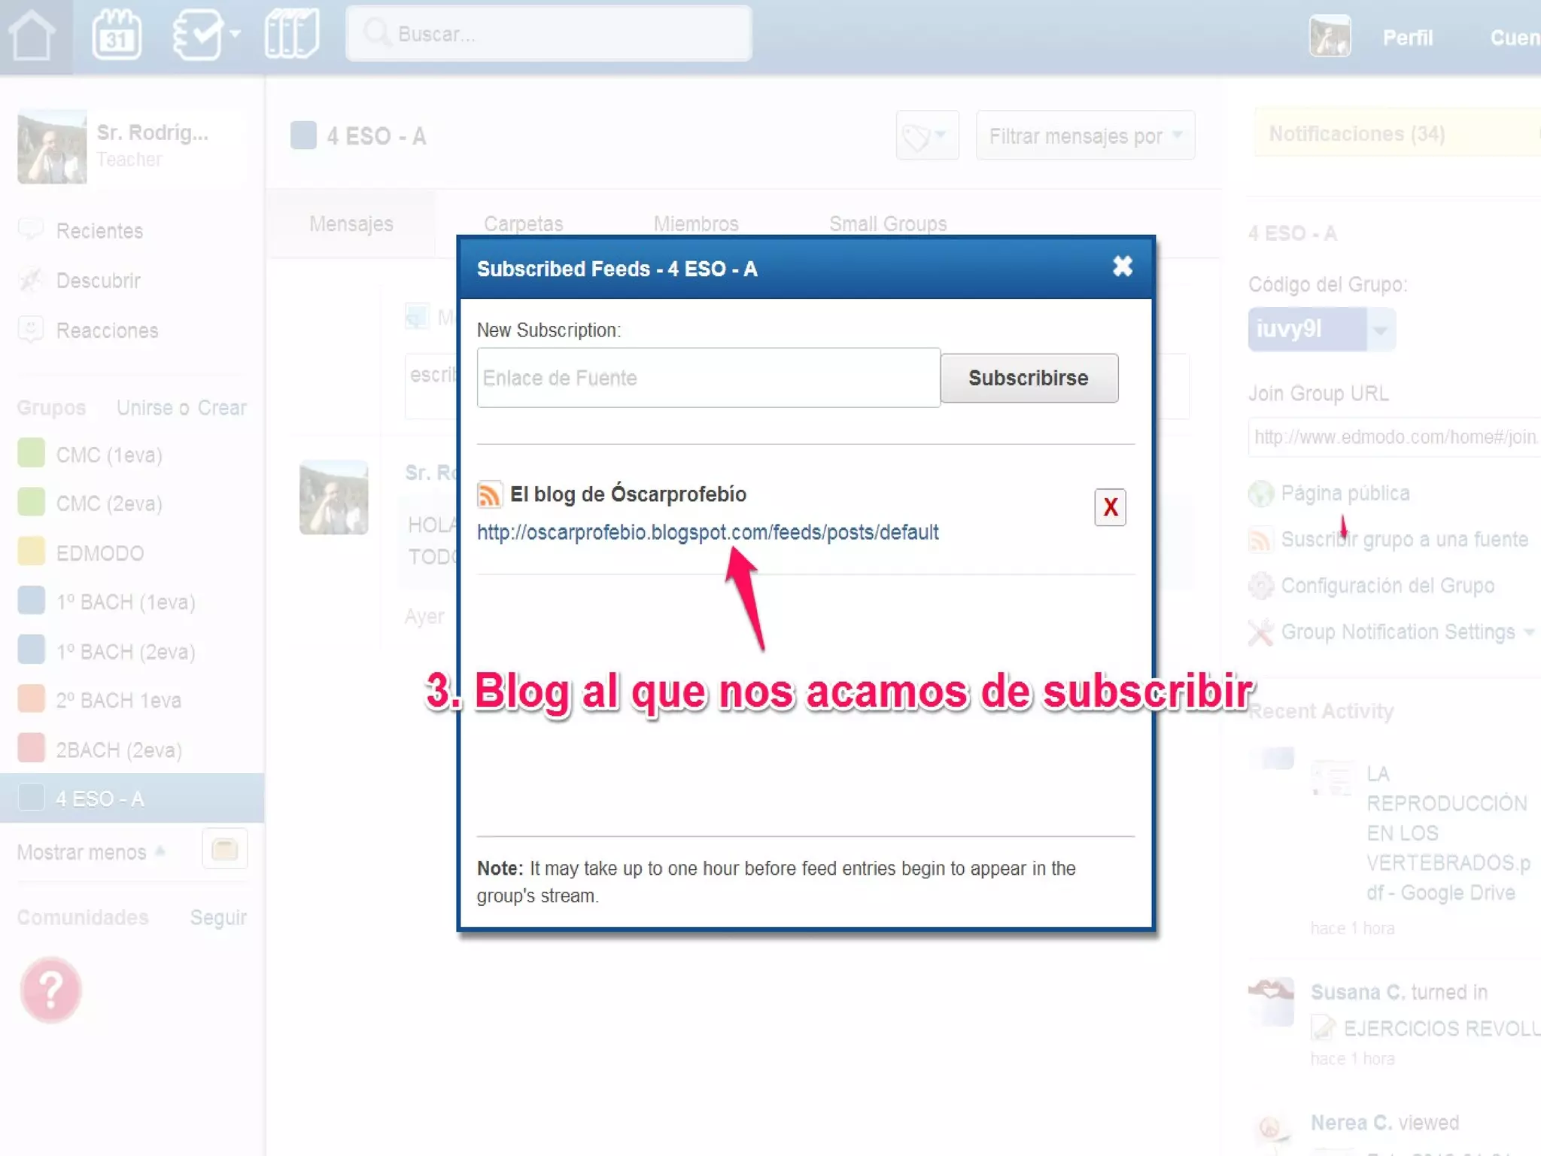Expand the Filtrar mensajes por dropdown

[x=1084, y=136]
